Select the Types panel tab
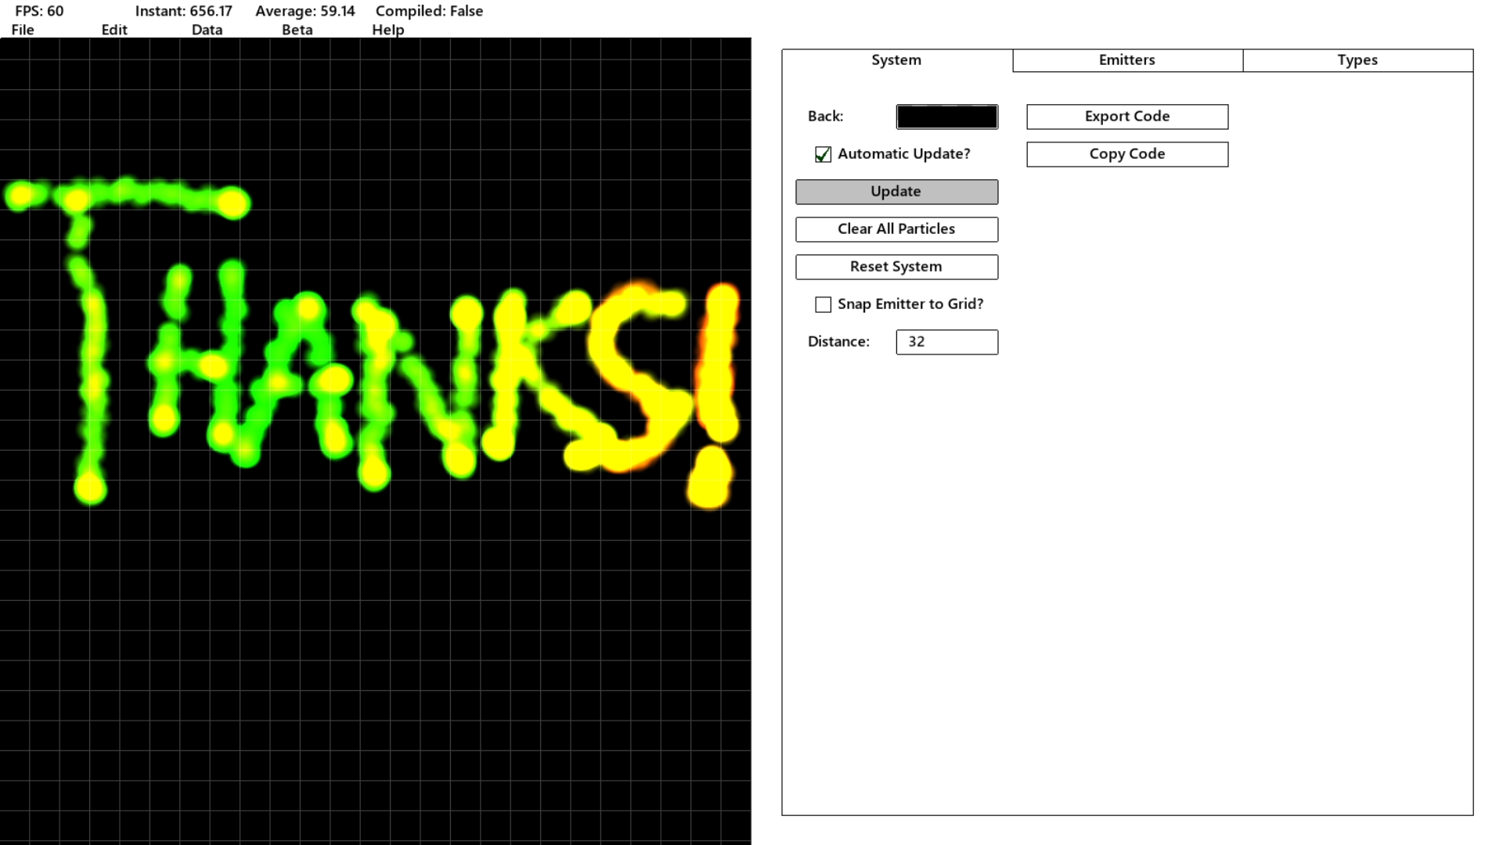 coord(1357,59)
